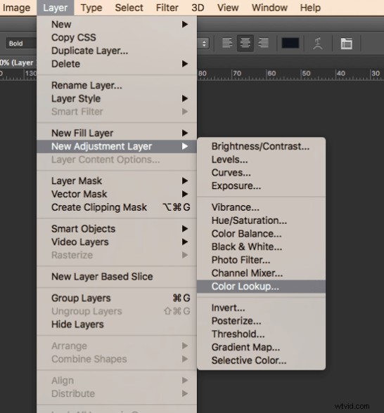Expand the Smart Objects submenu
Image resolution: width=384 pixels, height=413 pixels.
click(117, 229)
